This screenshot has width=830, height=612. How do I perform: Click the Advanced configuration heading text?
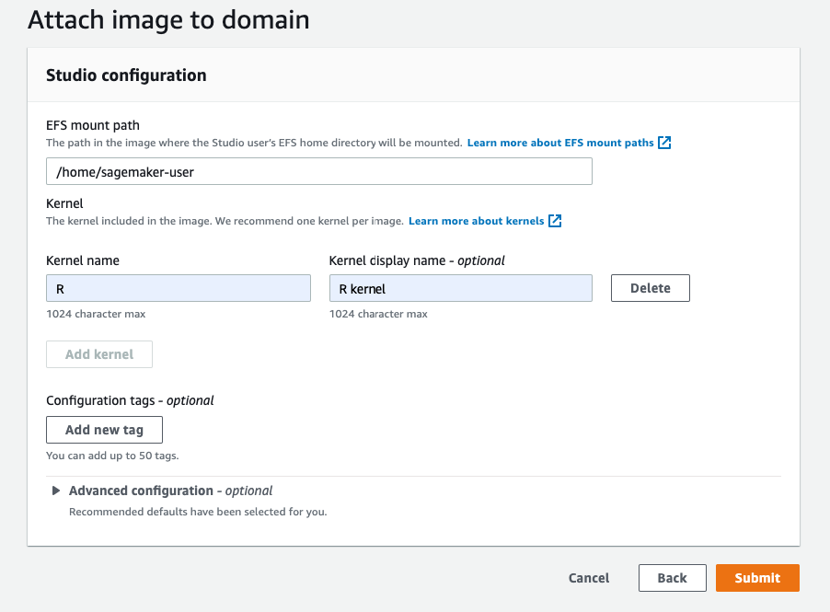[141, 491]
